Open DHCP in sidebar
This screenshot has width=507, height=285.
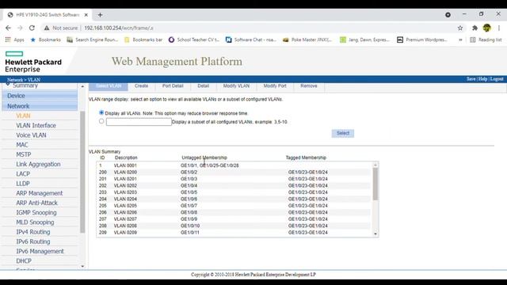(24, 261)
